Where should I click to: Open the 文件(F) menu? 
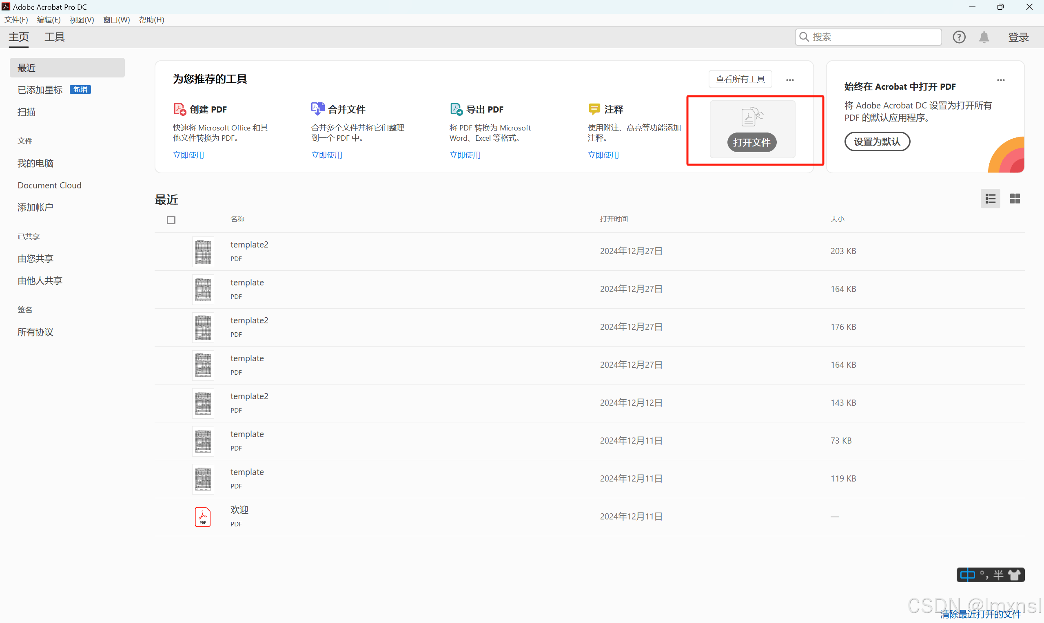pyautogui.click(x=16, y=20)
